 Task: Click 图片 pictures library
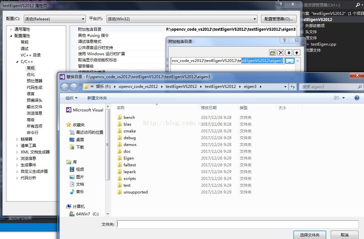tap(77, 177)
